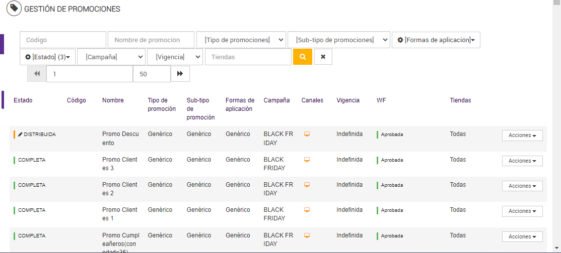Go to next page with fast-forward icon

pyautogui.click(x=180, y=74)
